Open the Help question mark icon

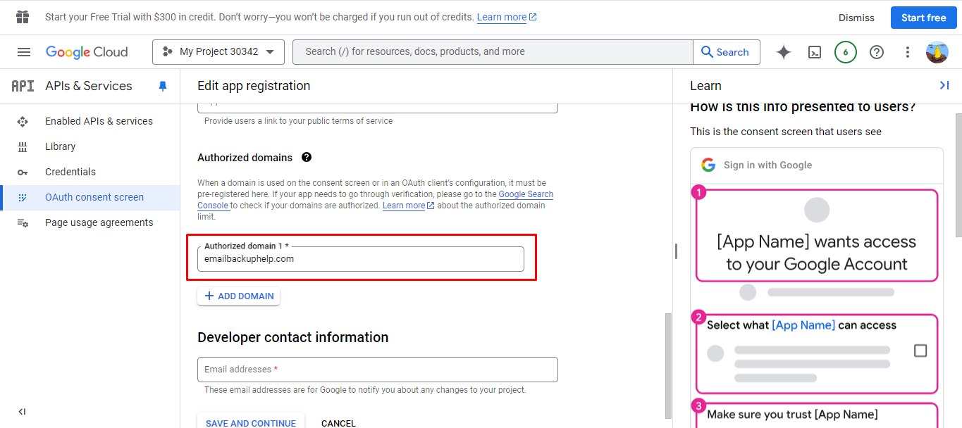(x=877, y=52)
